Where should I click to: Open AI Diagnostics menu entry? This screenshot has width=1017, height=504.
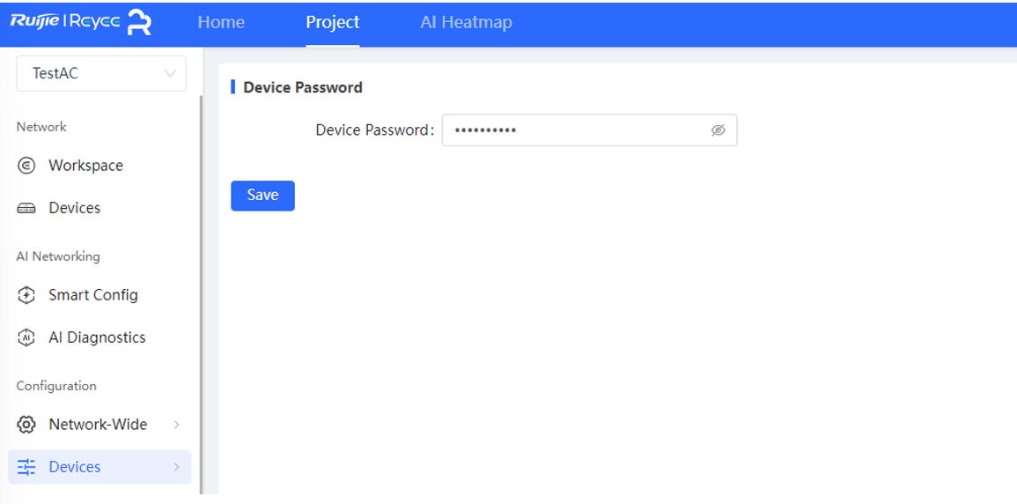97,337
